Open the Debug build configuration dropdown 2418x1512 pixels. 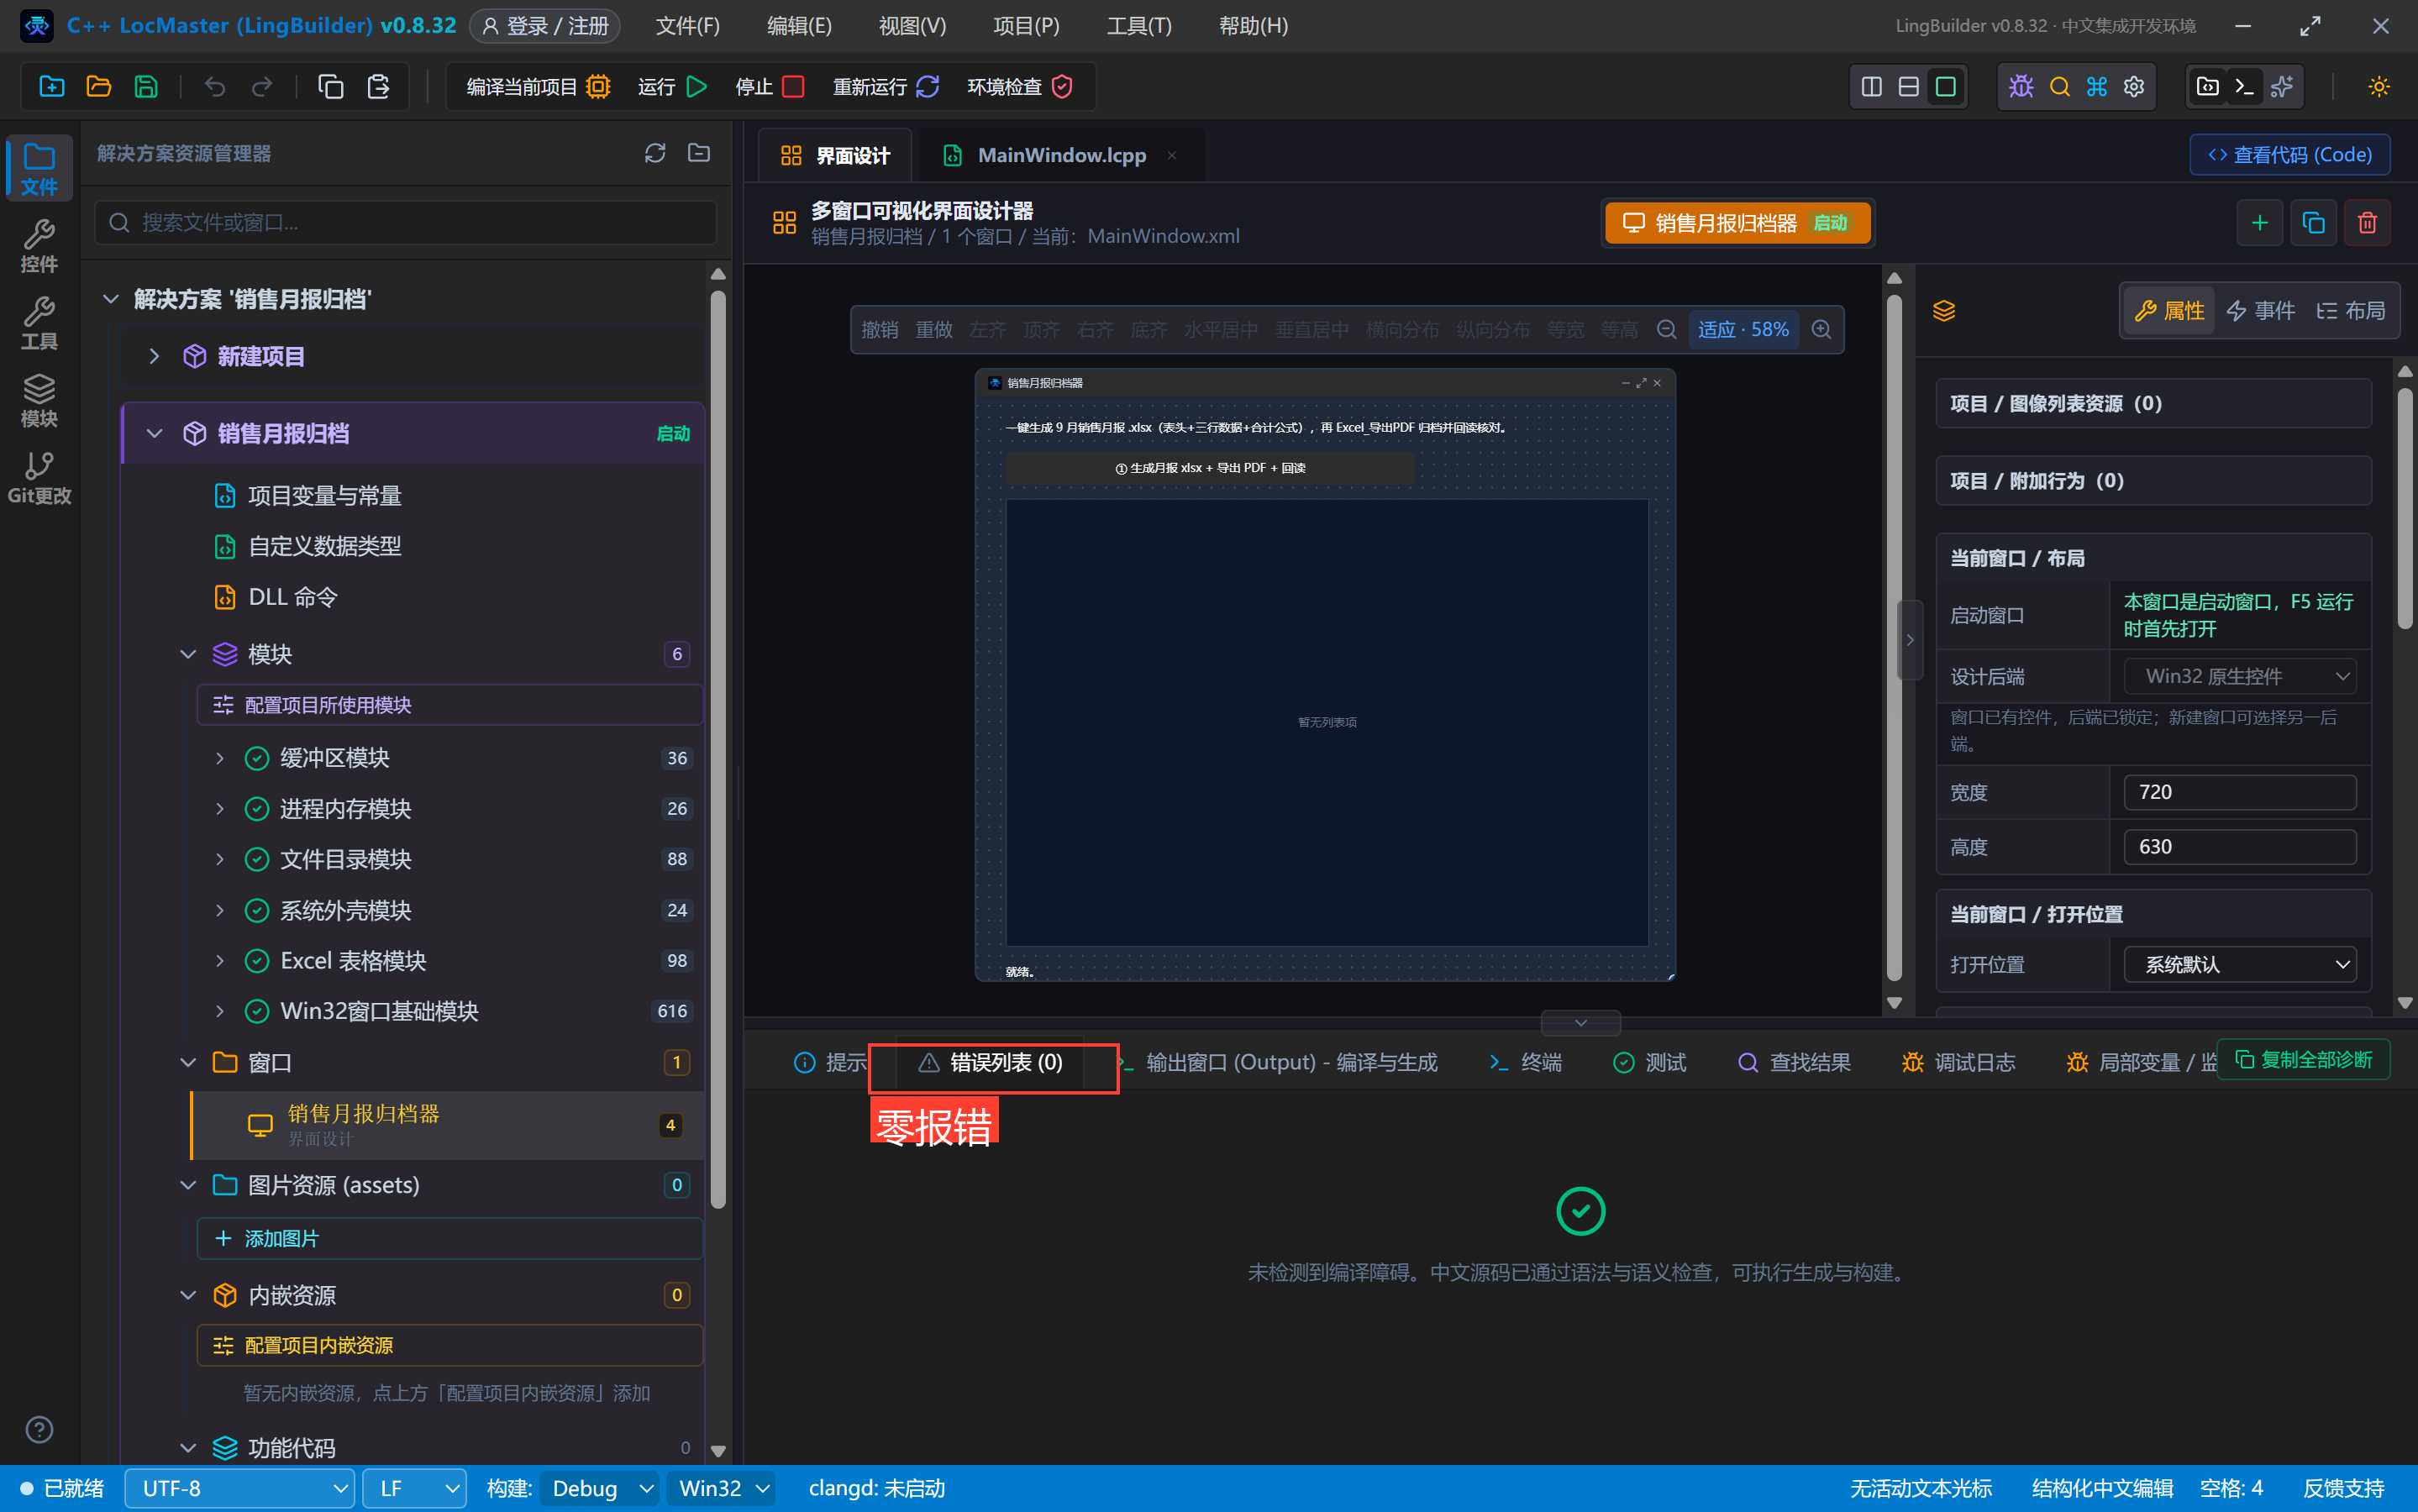(x=600, y=1488)
